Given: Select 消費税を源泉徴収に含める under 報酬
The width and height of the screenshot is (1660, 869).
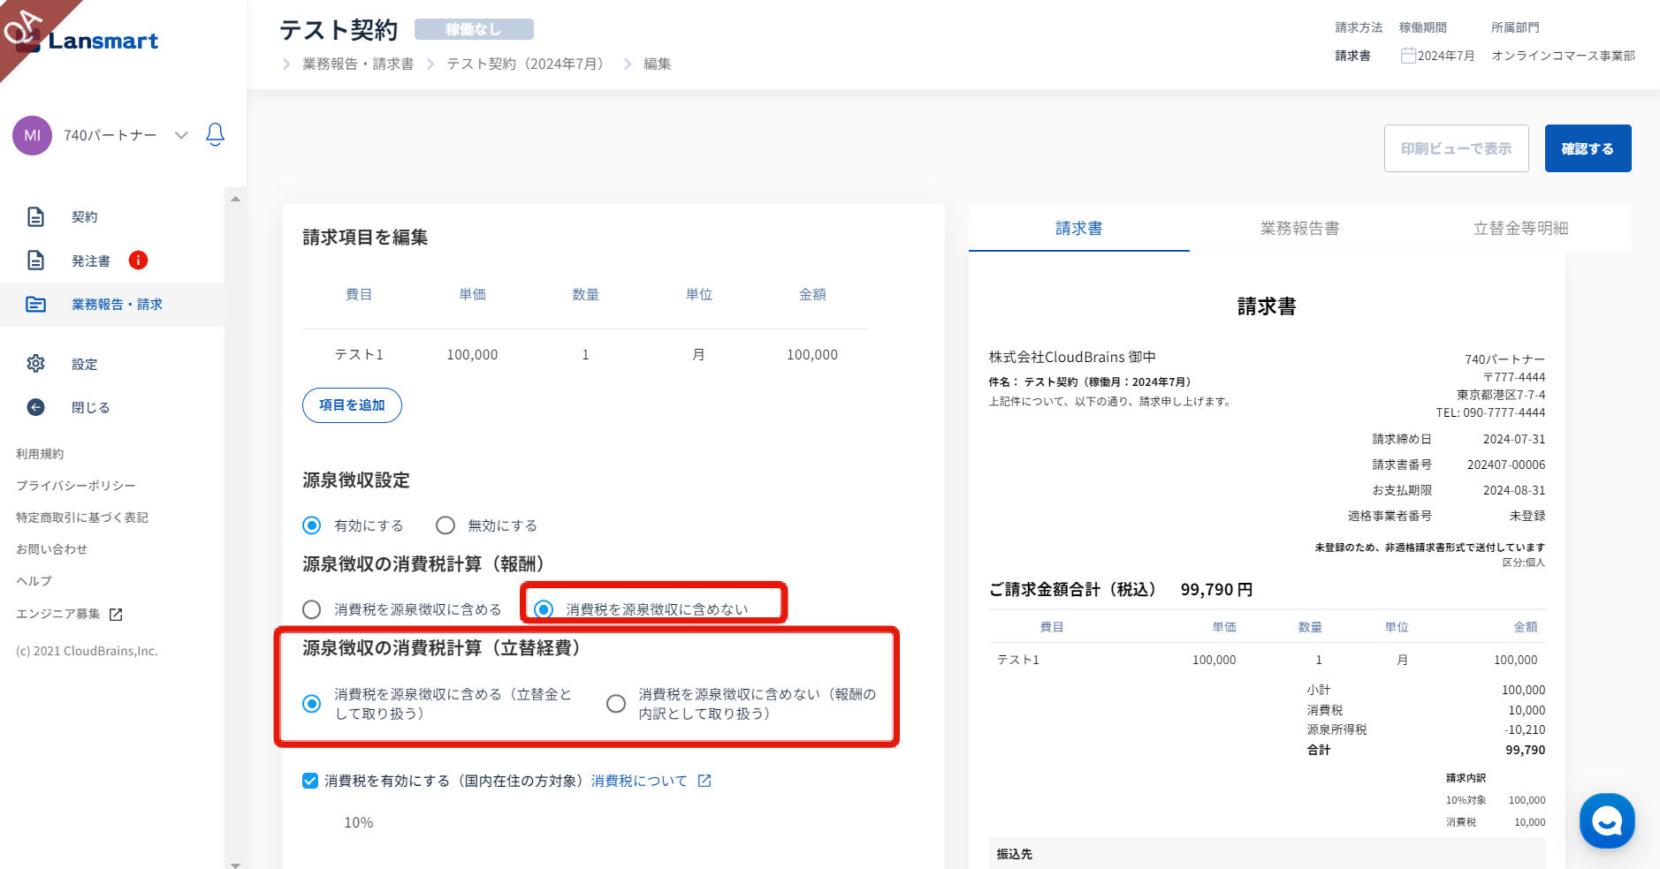Looking at the screenshot, I should pos(312,610).
